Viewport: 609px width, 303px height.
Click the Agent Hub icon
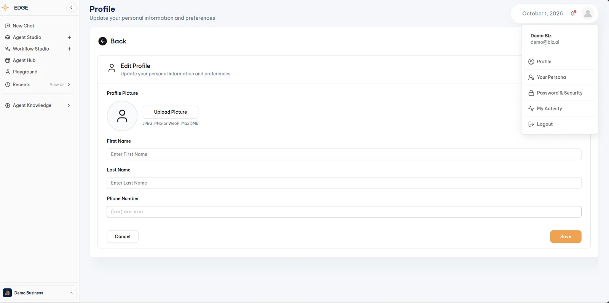pos(8,60)
